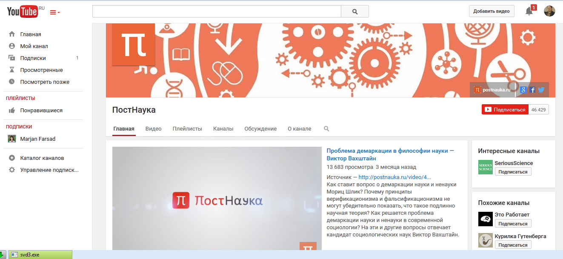This screenshot has height=259, width=563.
Task: Click Marjan Farsad avatar thumbnail
Action: point(12,139)
